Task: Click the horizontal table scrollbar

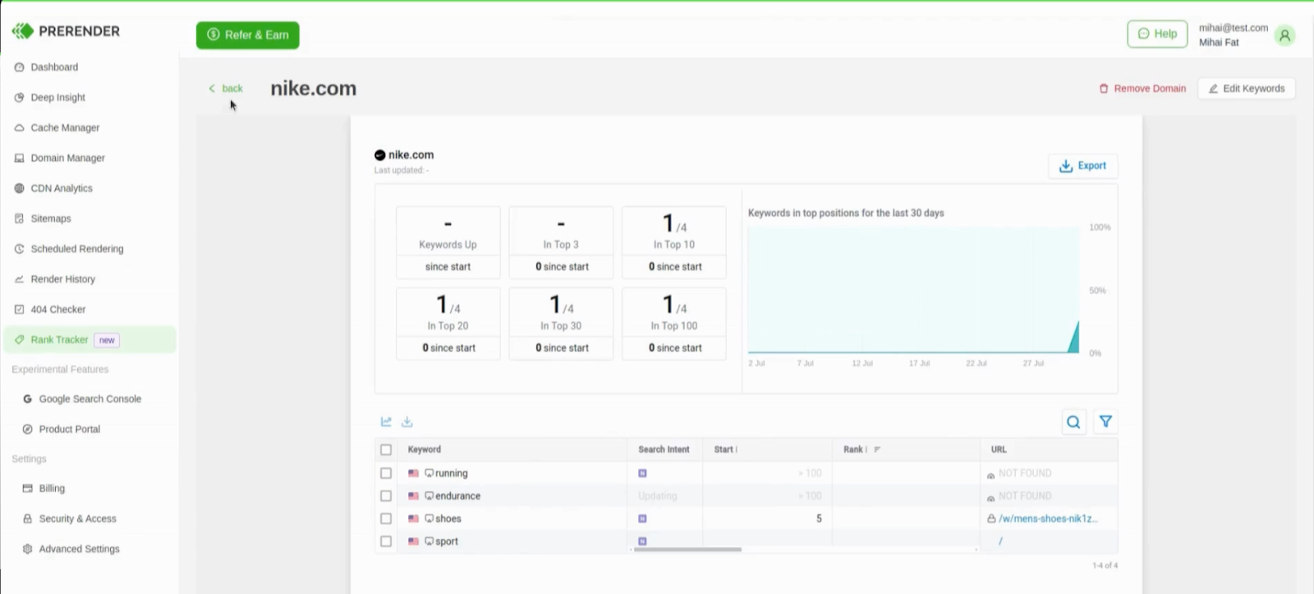Action: pyautogui.click(x=687, y=550)
